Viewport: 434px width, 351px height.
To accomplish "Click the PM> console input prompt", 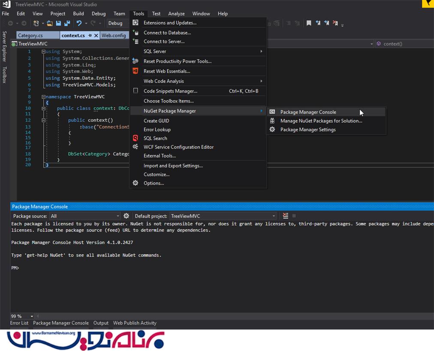I will pos(15,268).
